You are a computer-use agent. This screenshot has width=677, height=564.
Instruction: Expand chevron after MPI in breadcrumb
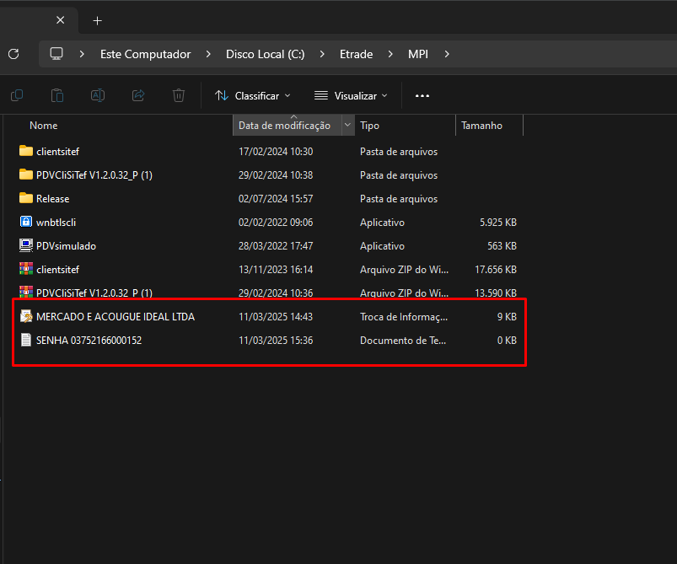tap(447, 54)
